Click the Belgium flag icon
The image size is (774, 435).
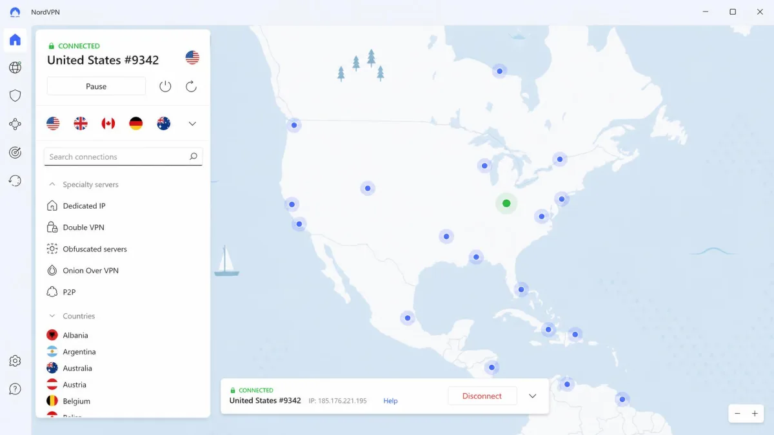(x=52, y=401)
